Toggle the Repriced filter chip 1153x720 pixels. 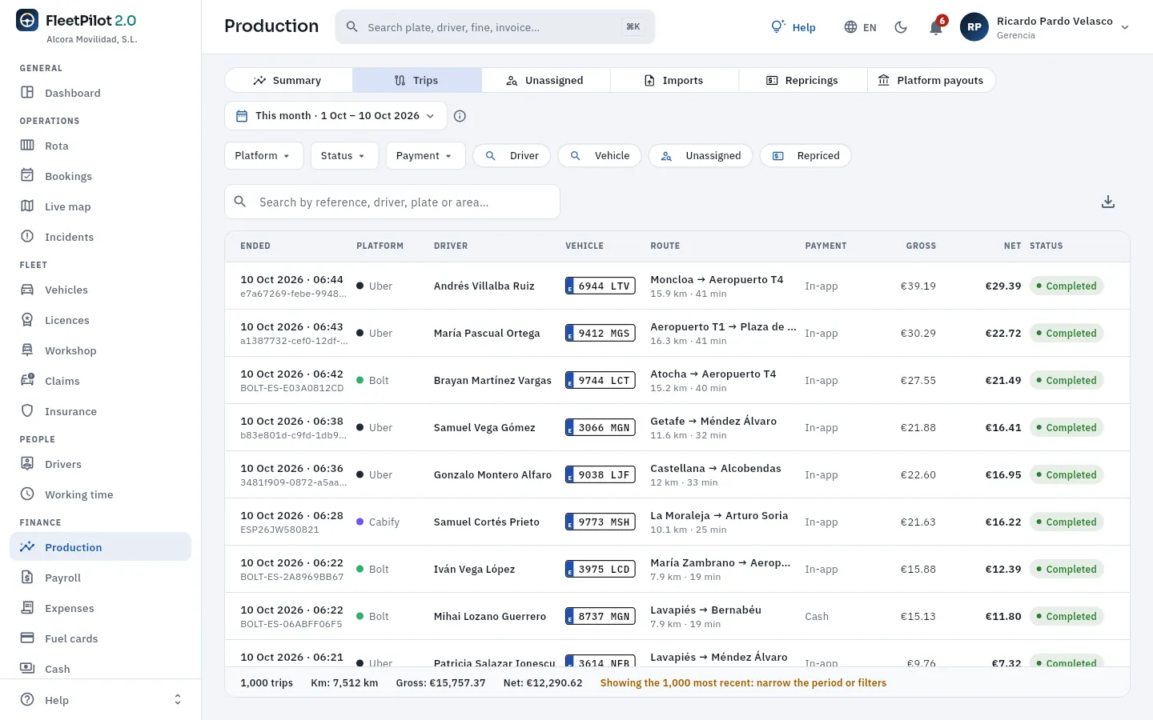(x=805, y=156)
